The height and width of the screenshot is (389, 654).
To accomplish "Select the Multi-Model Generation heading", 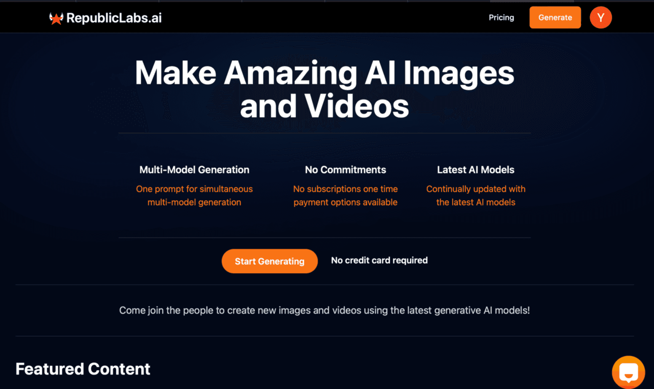I will click(194, 169).
